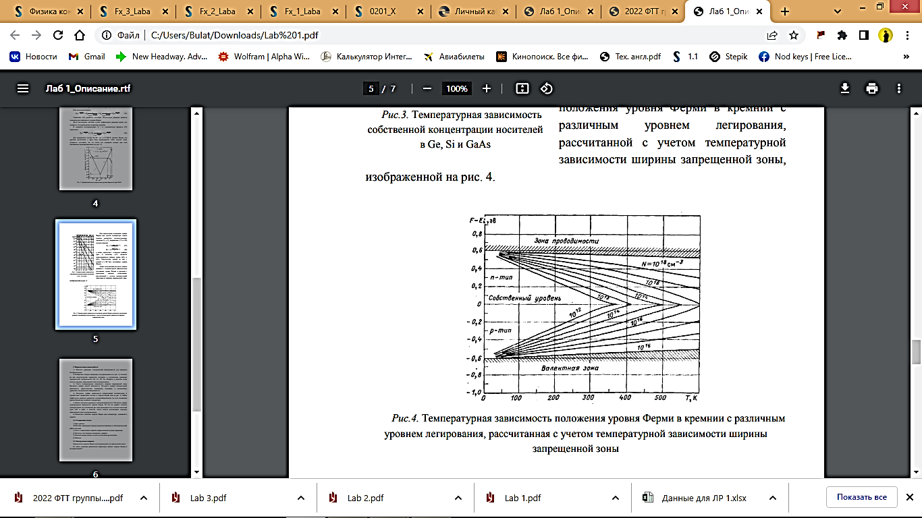Open the Stepik bookmark
Image resolution: width=922 pixels, height=518 pixels.
pyautogui.click(x=728, y=57)
